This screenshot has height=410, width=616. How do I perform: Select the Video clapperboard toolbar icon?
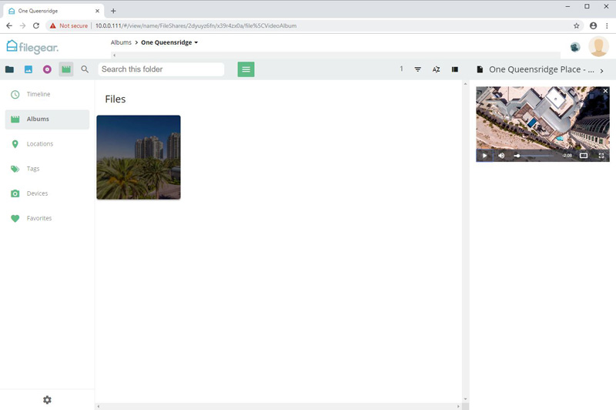coord(66,69)
